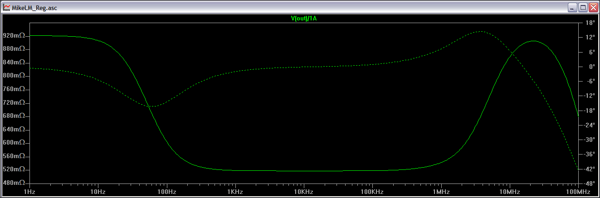Click the -30° phase axis label

tap(590, 140)
